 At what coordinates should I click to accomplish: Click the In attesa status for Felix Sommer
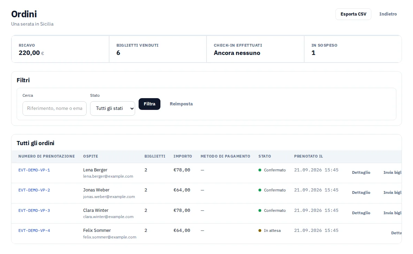[270, 231]
